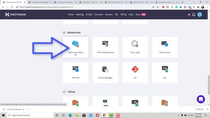
Task: Click the Hostinger logo
Action: (x=15, y=14)
